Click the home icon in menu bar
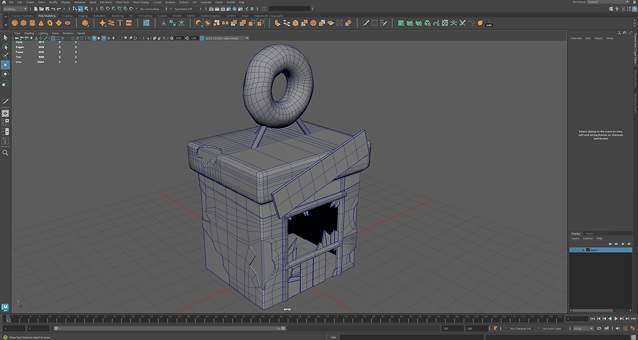 [x=4, y=2]
